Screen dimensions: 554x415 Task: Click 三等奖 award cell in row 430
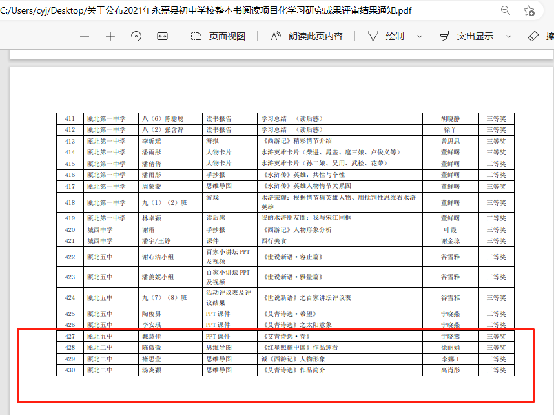(x=496, y=370)
